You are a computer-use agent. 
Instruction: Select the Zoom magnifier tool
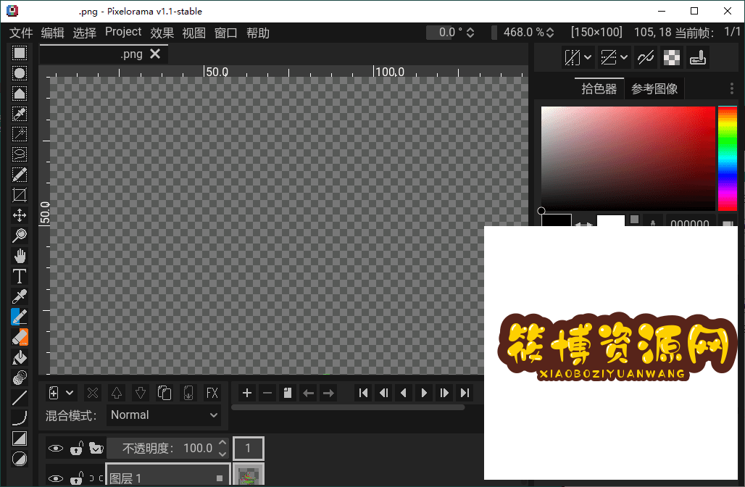(x=20, y=236)
